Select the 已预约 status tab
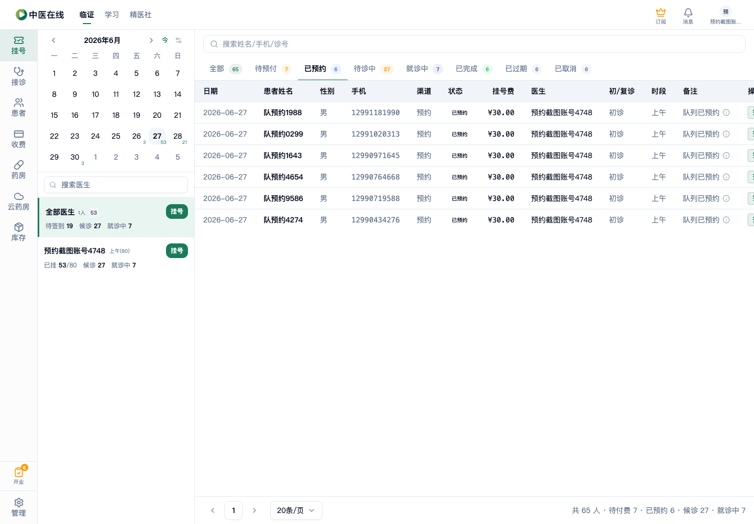This screenshot has width=754, height=524. 323,69
